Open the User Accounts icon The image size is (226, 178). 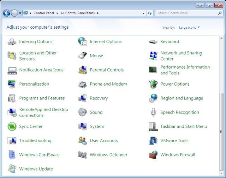point(82,140)
